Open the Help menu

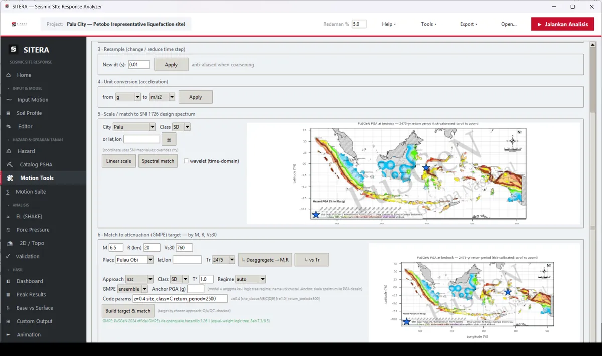coord(389,24)
